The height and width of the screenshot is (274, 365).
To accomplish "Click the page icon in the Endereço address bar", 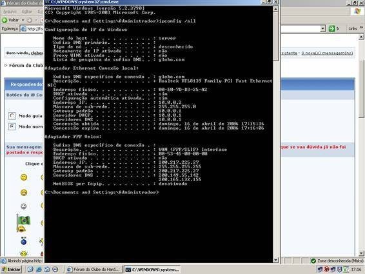I will 23,28.
